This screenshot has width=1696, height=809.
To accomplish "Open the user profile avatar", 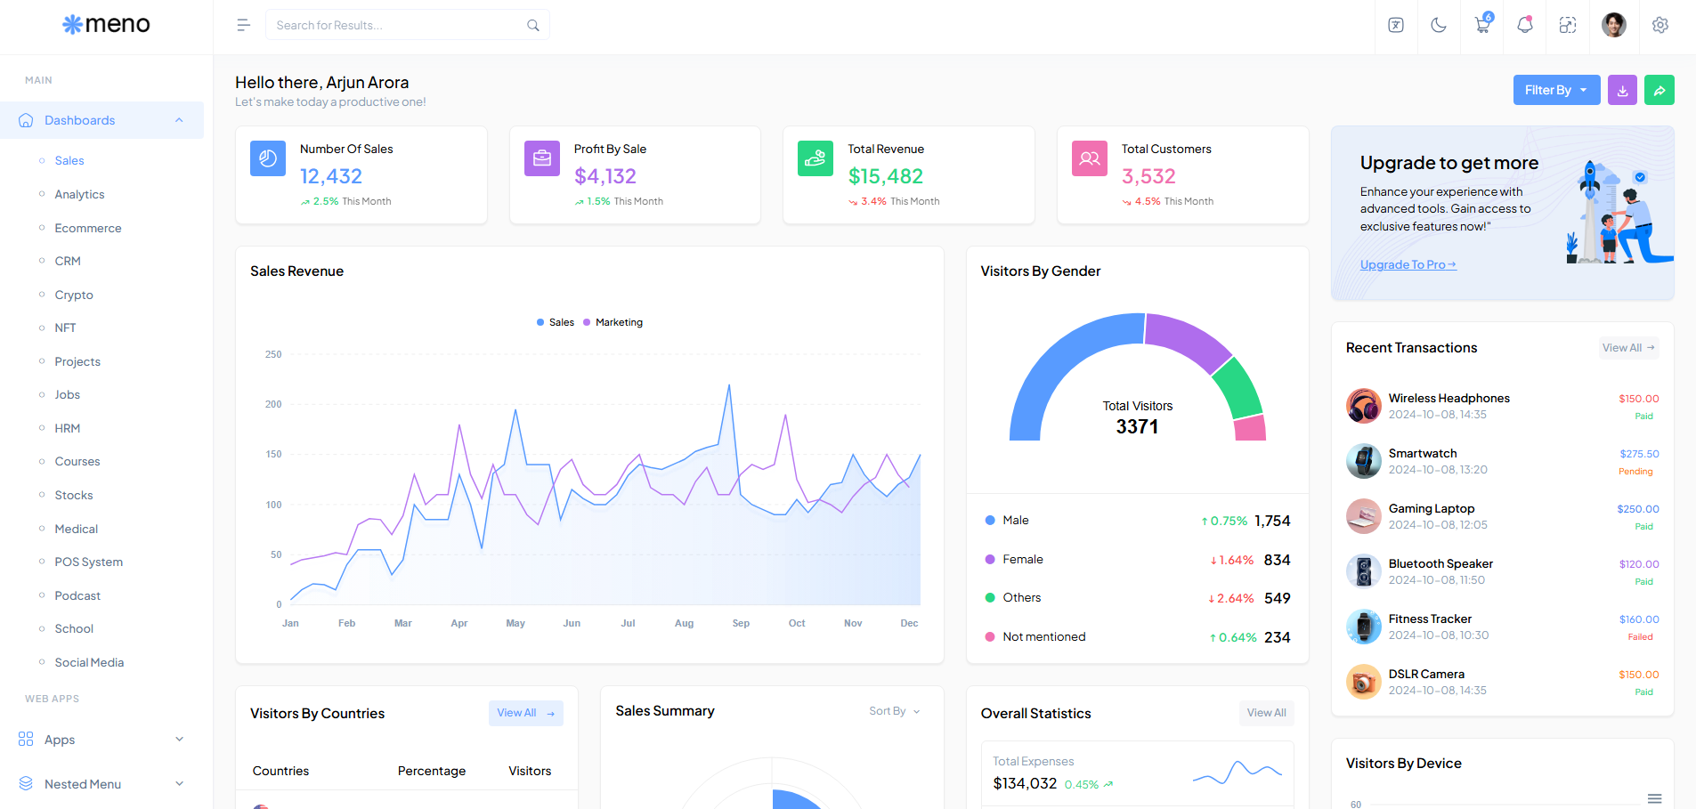I will [1614, 25].
